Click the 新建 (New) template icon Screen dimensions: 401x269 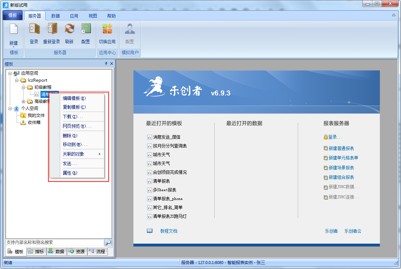click(x=14, y=29)
